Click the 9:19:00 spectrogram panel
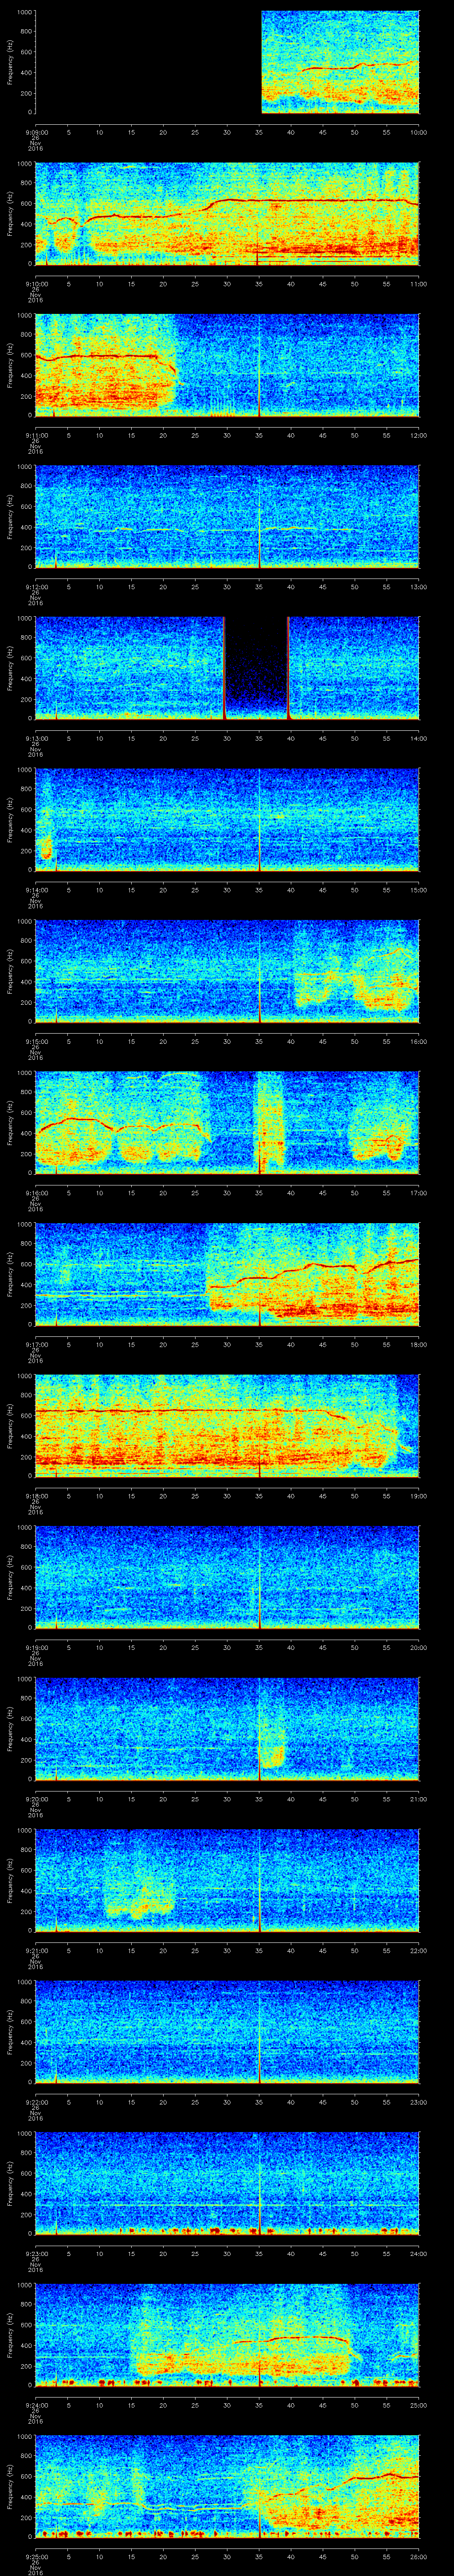 tap(227, 1577)
